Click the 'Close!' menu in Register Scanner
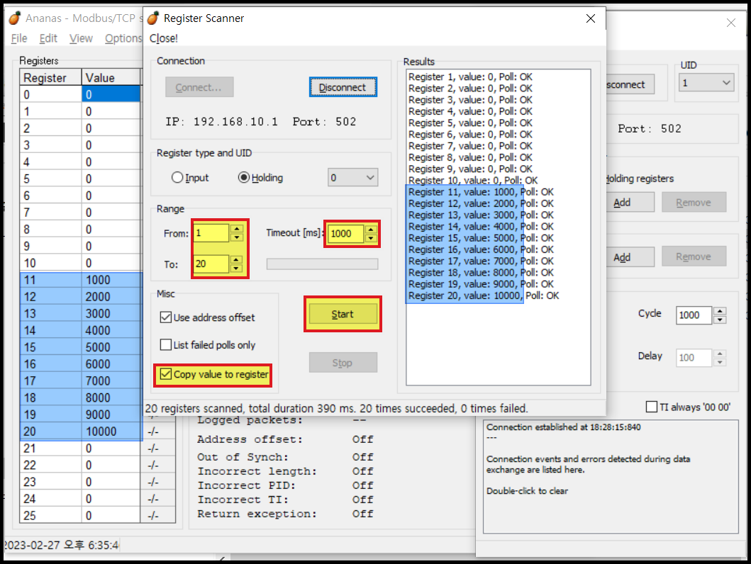751x564 pixels. 164,38
